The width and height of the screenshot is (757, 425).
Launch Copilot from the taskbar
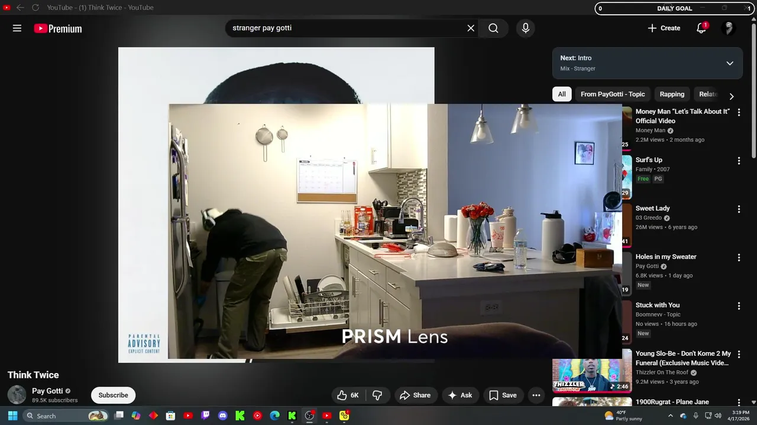(136, 416)
